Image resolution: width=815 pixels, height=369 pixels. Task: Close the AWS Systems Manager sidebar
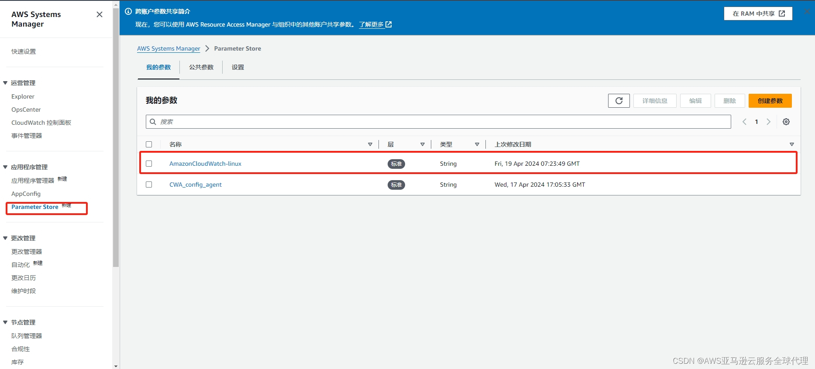pos(100,14)
